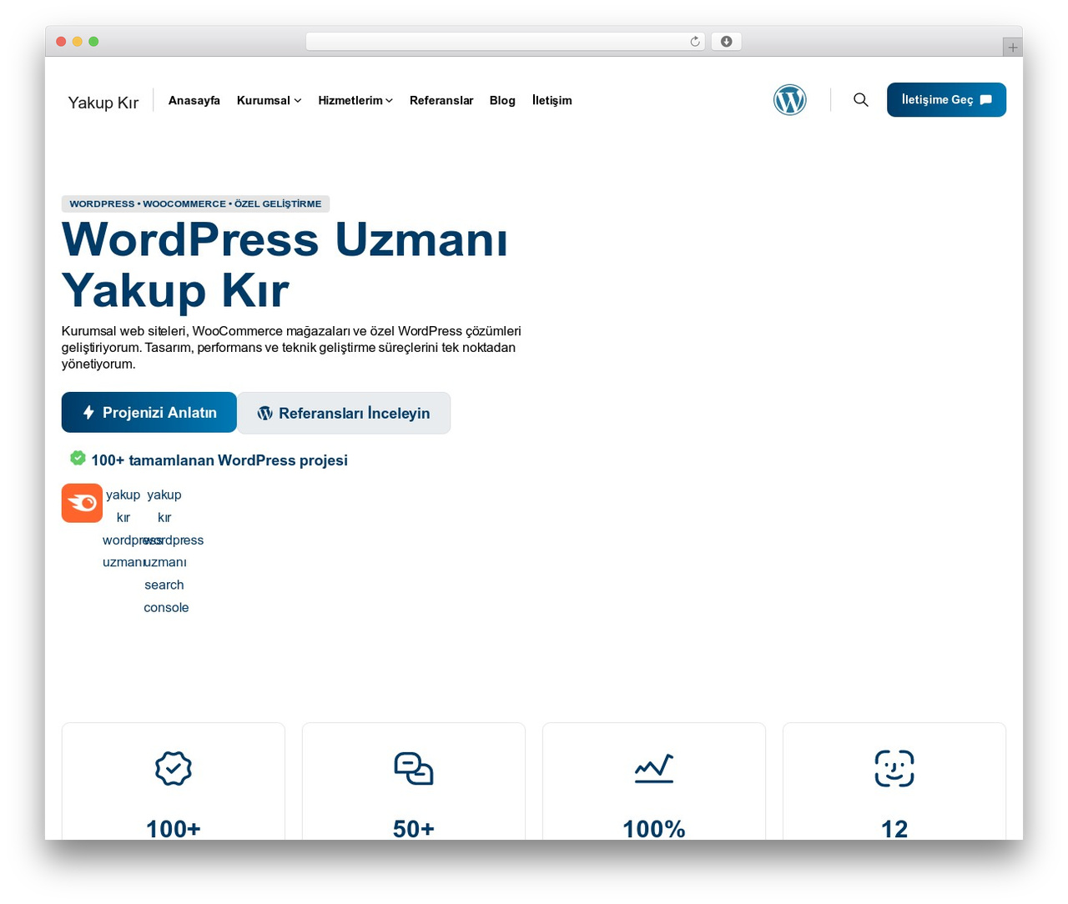This screenshot has width=1068, height=904.
Task: Click the 50+ statistic card
Action: click(x=414, y=781)
